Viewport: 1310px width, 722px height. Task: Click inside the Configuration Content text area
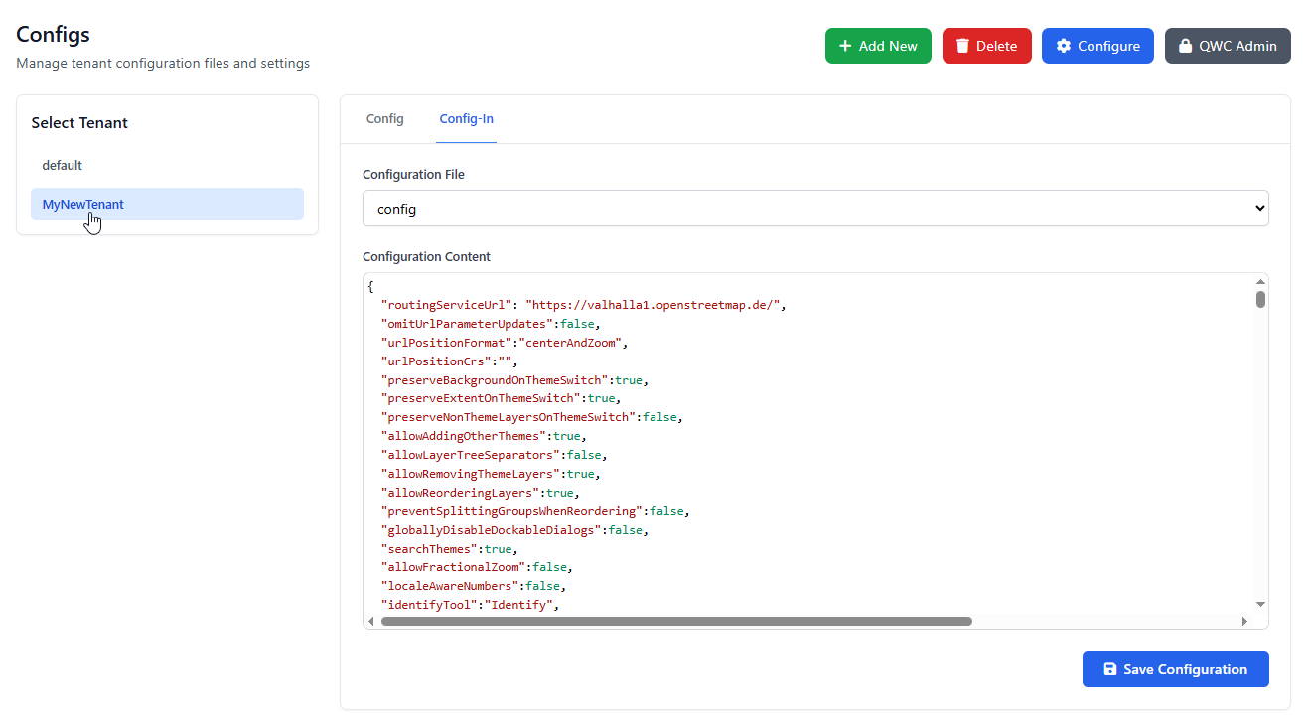[x=894, y=447]
